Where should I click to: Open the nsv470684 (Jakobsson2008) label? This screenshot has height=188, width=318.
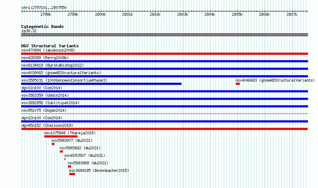click(x=48, y=50)
